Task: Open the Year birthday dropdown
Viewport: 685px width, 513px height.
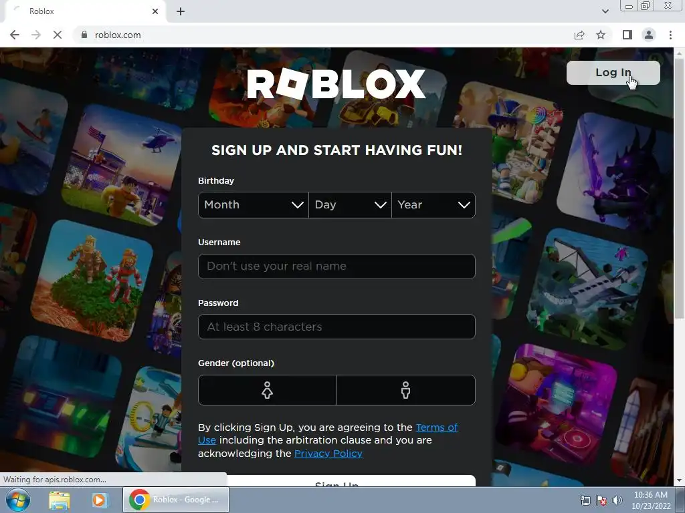Action: click(x=433, y=205)
